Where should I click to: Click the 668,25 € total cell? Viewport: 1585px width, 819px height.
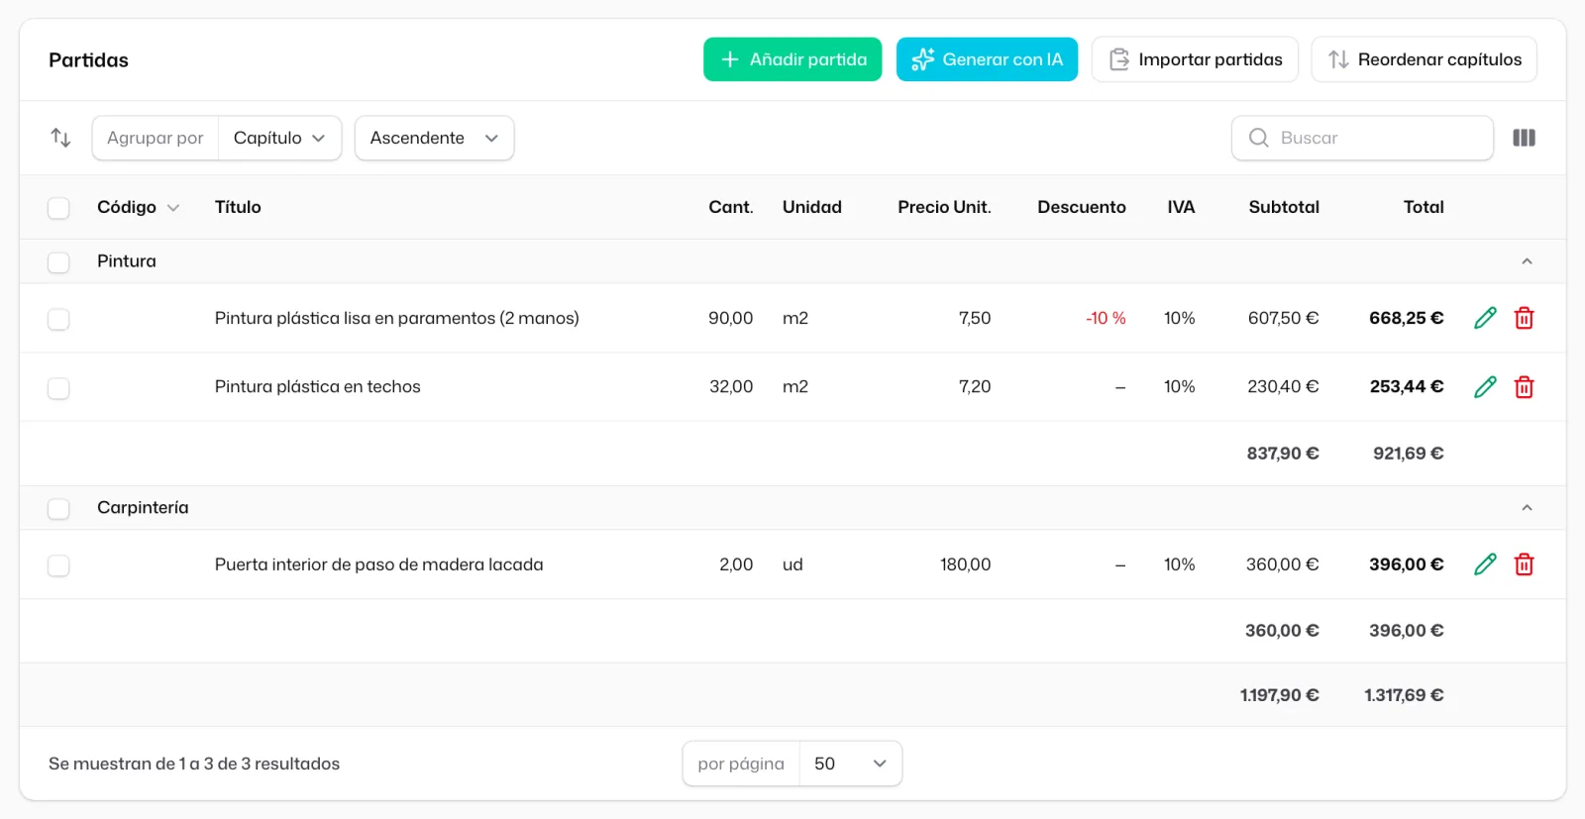1406,318
